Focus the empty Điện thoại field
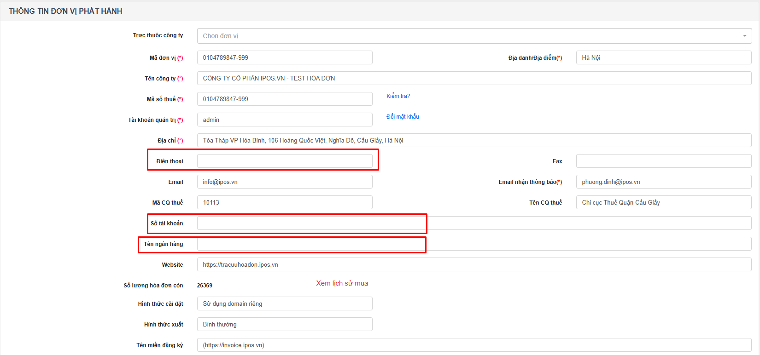Screen dimensions: 760x355 click(285, 161)
